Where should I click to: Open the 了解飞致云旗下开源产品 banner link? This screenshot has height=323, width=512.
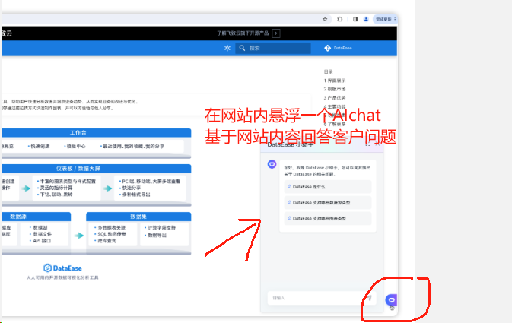[243, 33]
